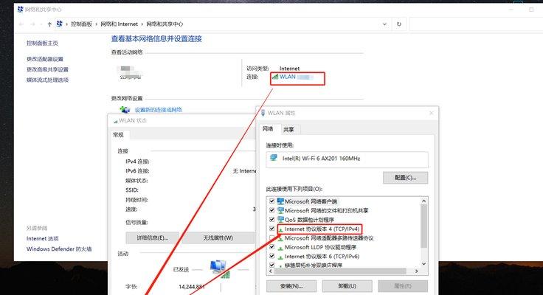Image resolution: width=543 pixels, height=295 pixels.
Task: Click the WLAN 状态 title bar icon
Action: pos(115,121)
